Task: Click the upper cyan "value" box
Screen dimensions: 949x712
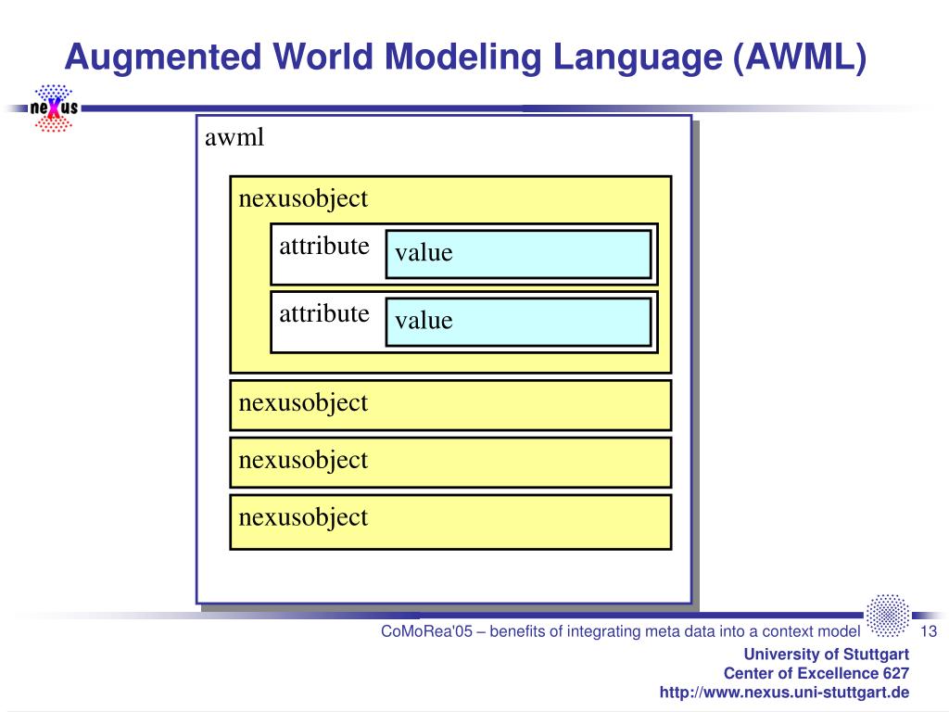Action: (519, 254)
